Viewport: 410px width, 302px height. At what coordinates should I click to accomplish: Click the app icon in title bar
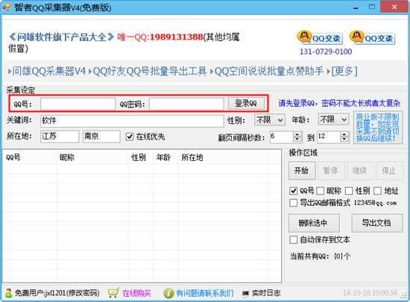[7, 7]
